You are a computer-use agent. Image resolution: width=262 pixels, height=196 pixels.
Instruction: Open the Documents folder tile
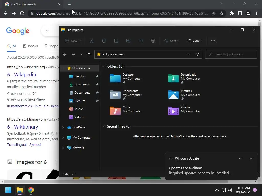126,95
